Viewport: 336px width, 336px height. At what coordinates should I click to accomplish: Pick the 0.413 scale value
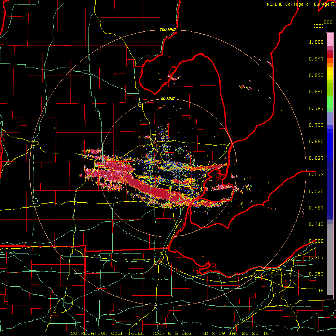(x=316, y=224)
